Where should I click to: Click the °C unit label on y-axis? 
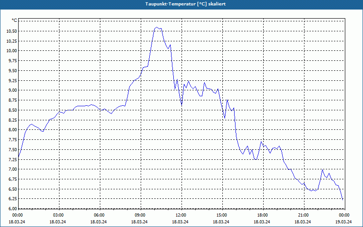[x=15, y=20]
